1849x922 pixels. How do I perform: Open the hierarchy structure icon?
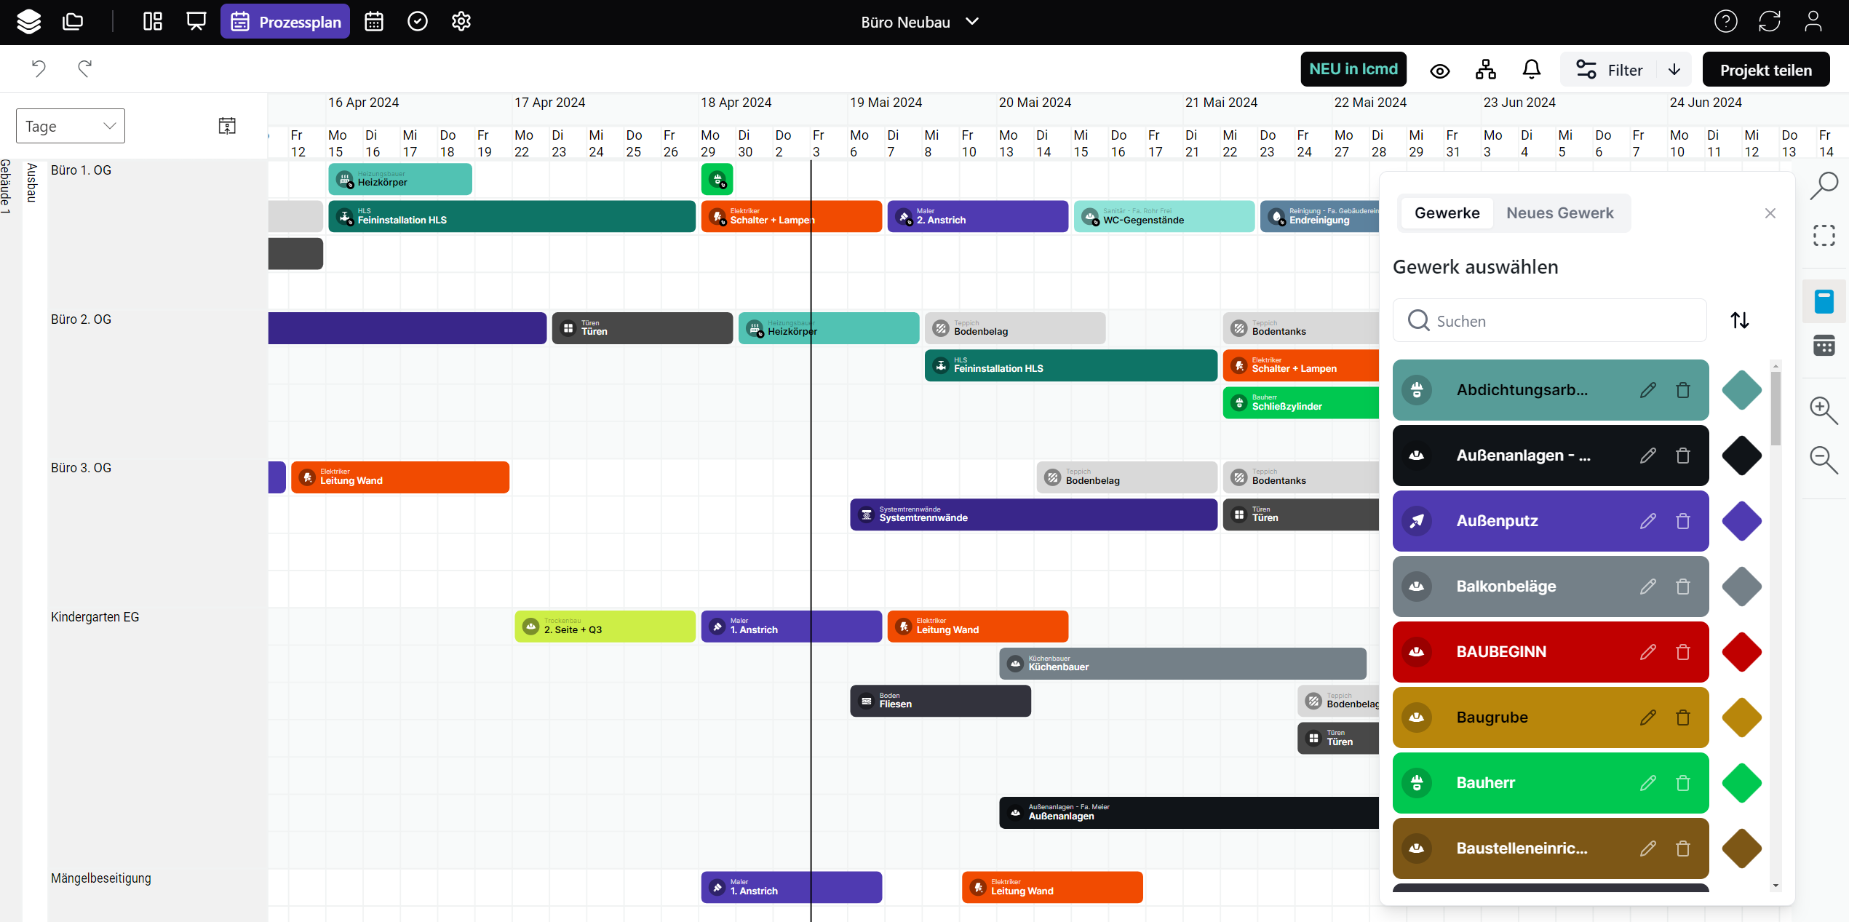1485,70
